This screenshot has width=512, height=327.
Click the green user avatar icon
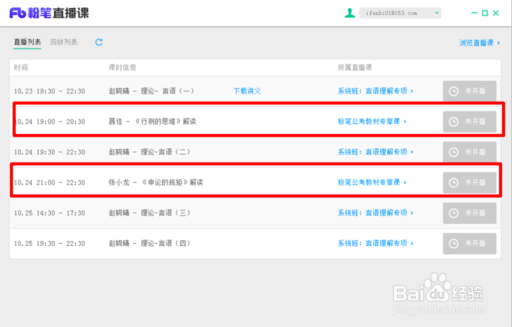pyautogui.click(x=350, y=12)
